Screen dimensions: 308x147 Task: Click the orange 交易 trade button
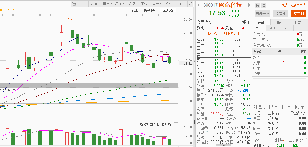(299, 14)
